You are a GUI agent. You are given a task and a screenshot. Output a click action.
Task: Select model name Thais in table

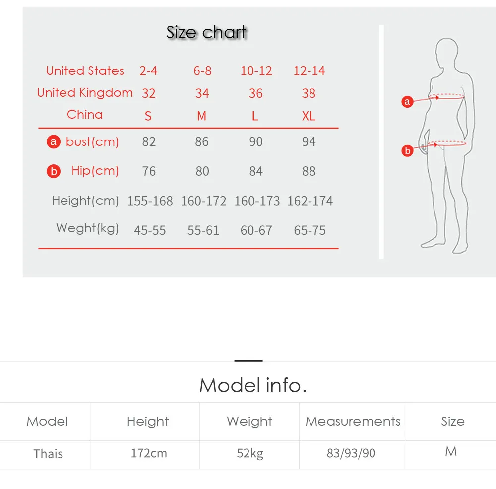coord(48,454)
